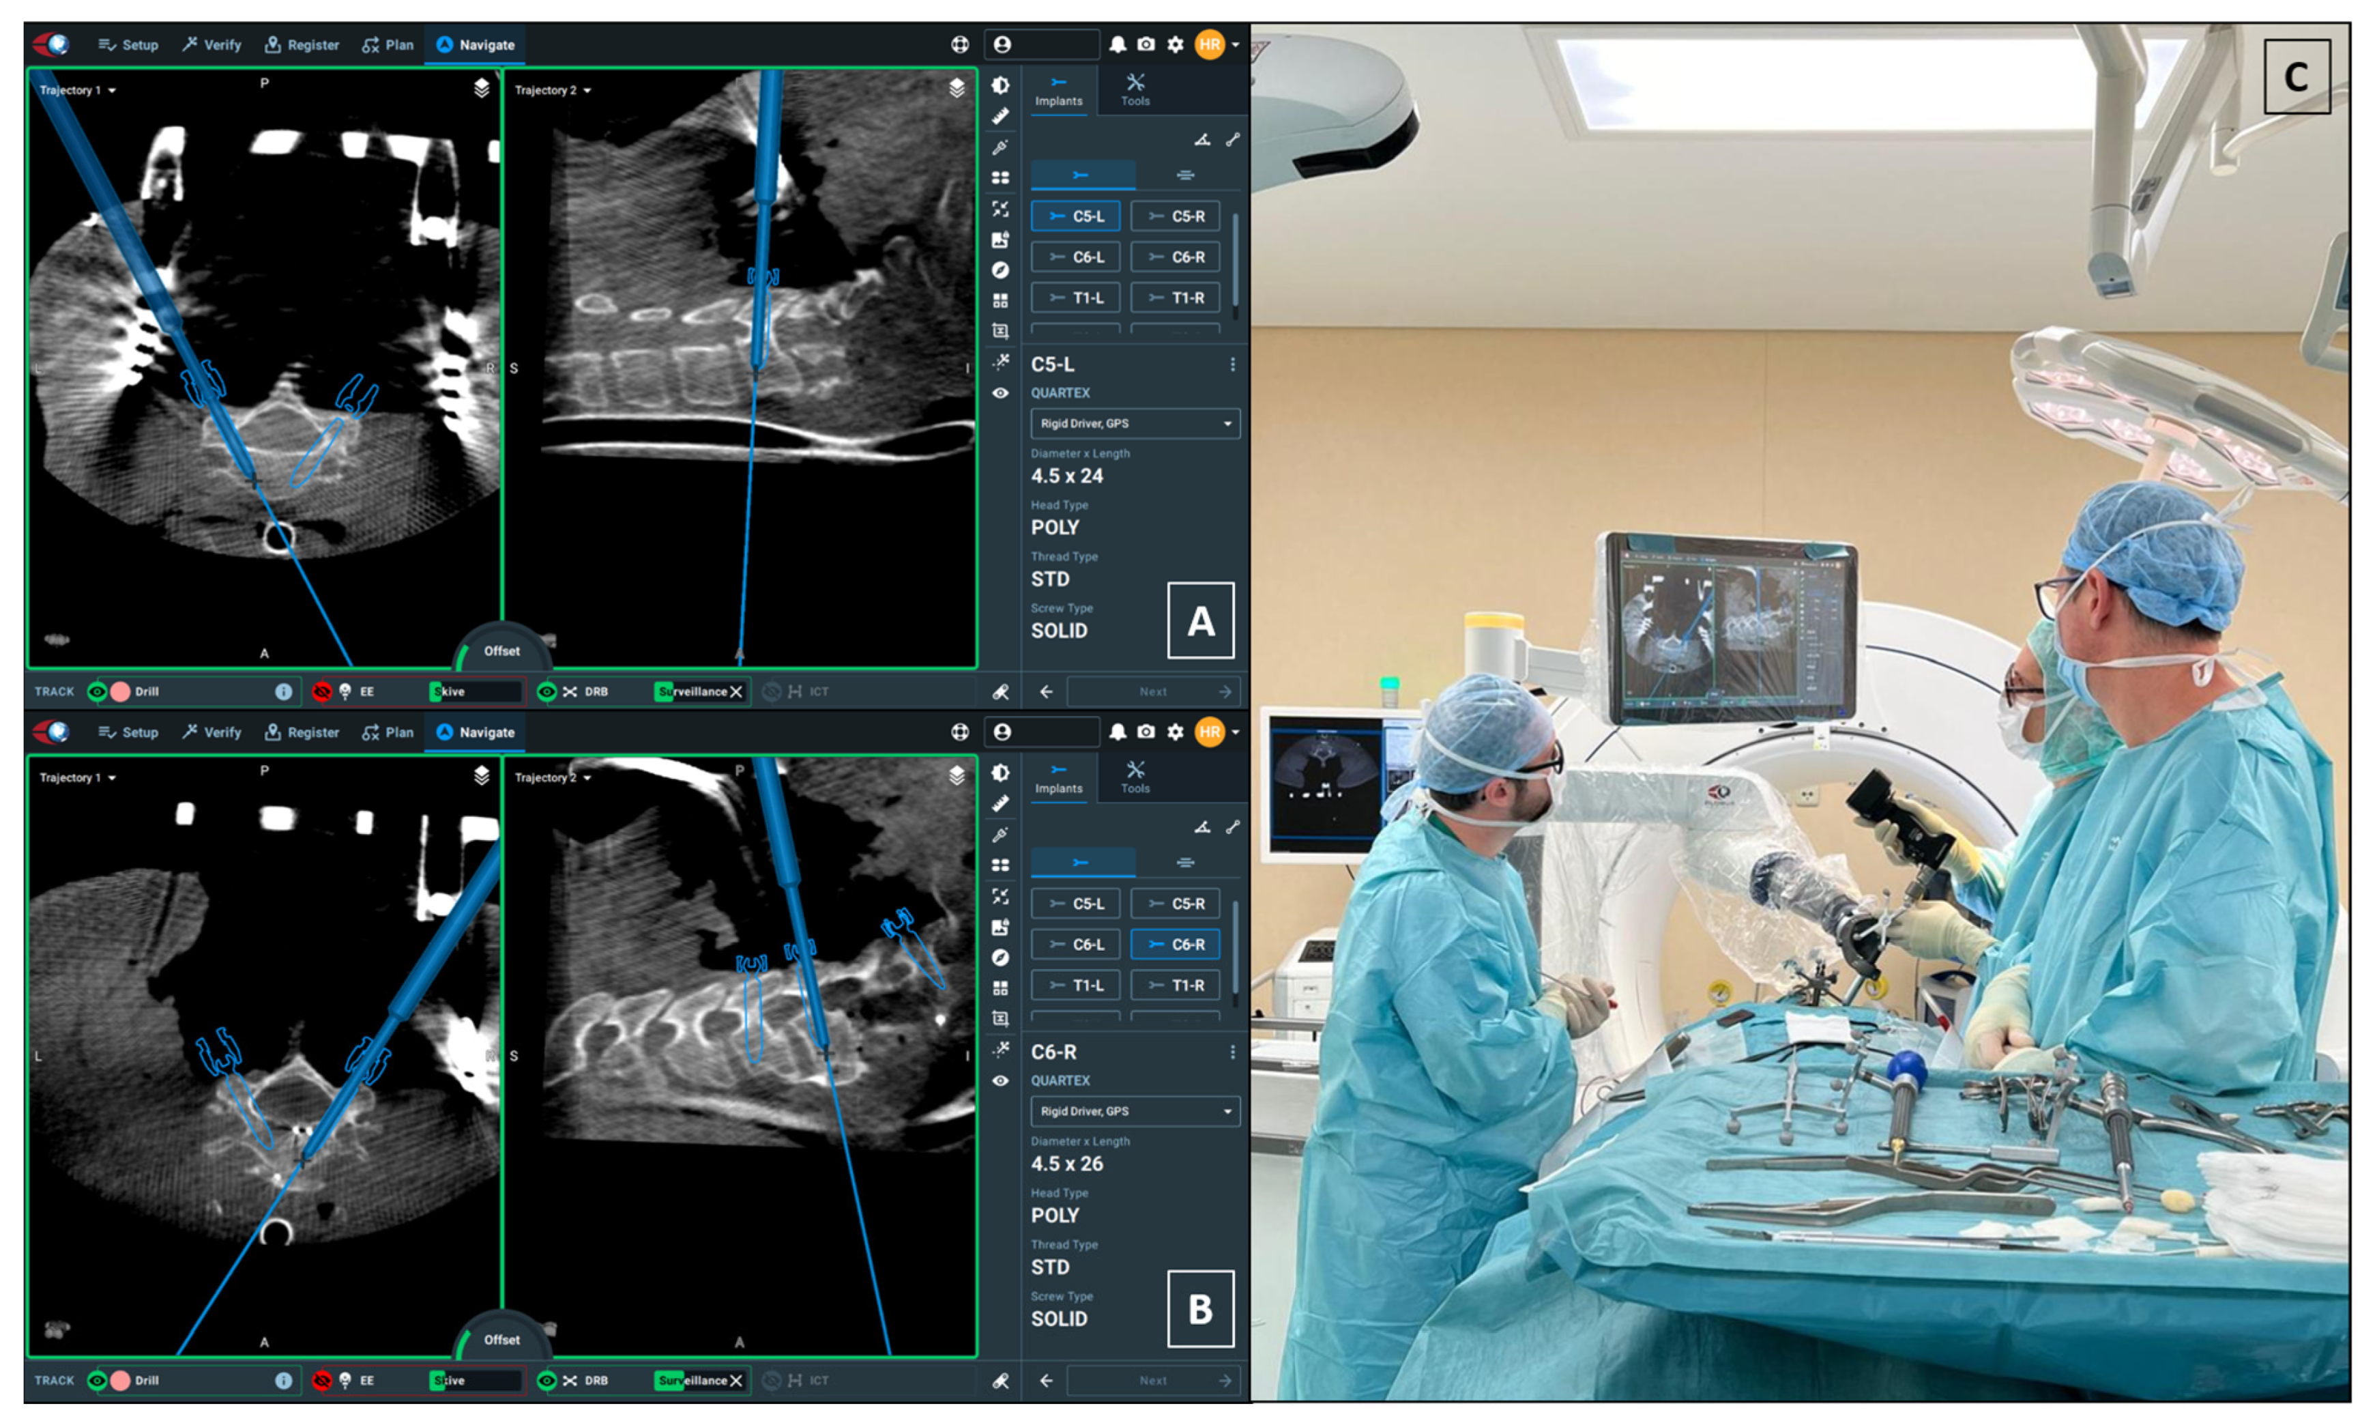The height and width of the screenshot is (1423, 2375).
Task: Select the angle measurement icon in panel A
Action: 1202,140
